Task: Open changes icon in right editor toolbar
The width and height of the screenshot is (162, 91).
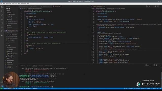Action: [x=147, y=6]
